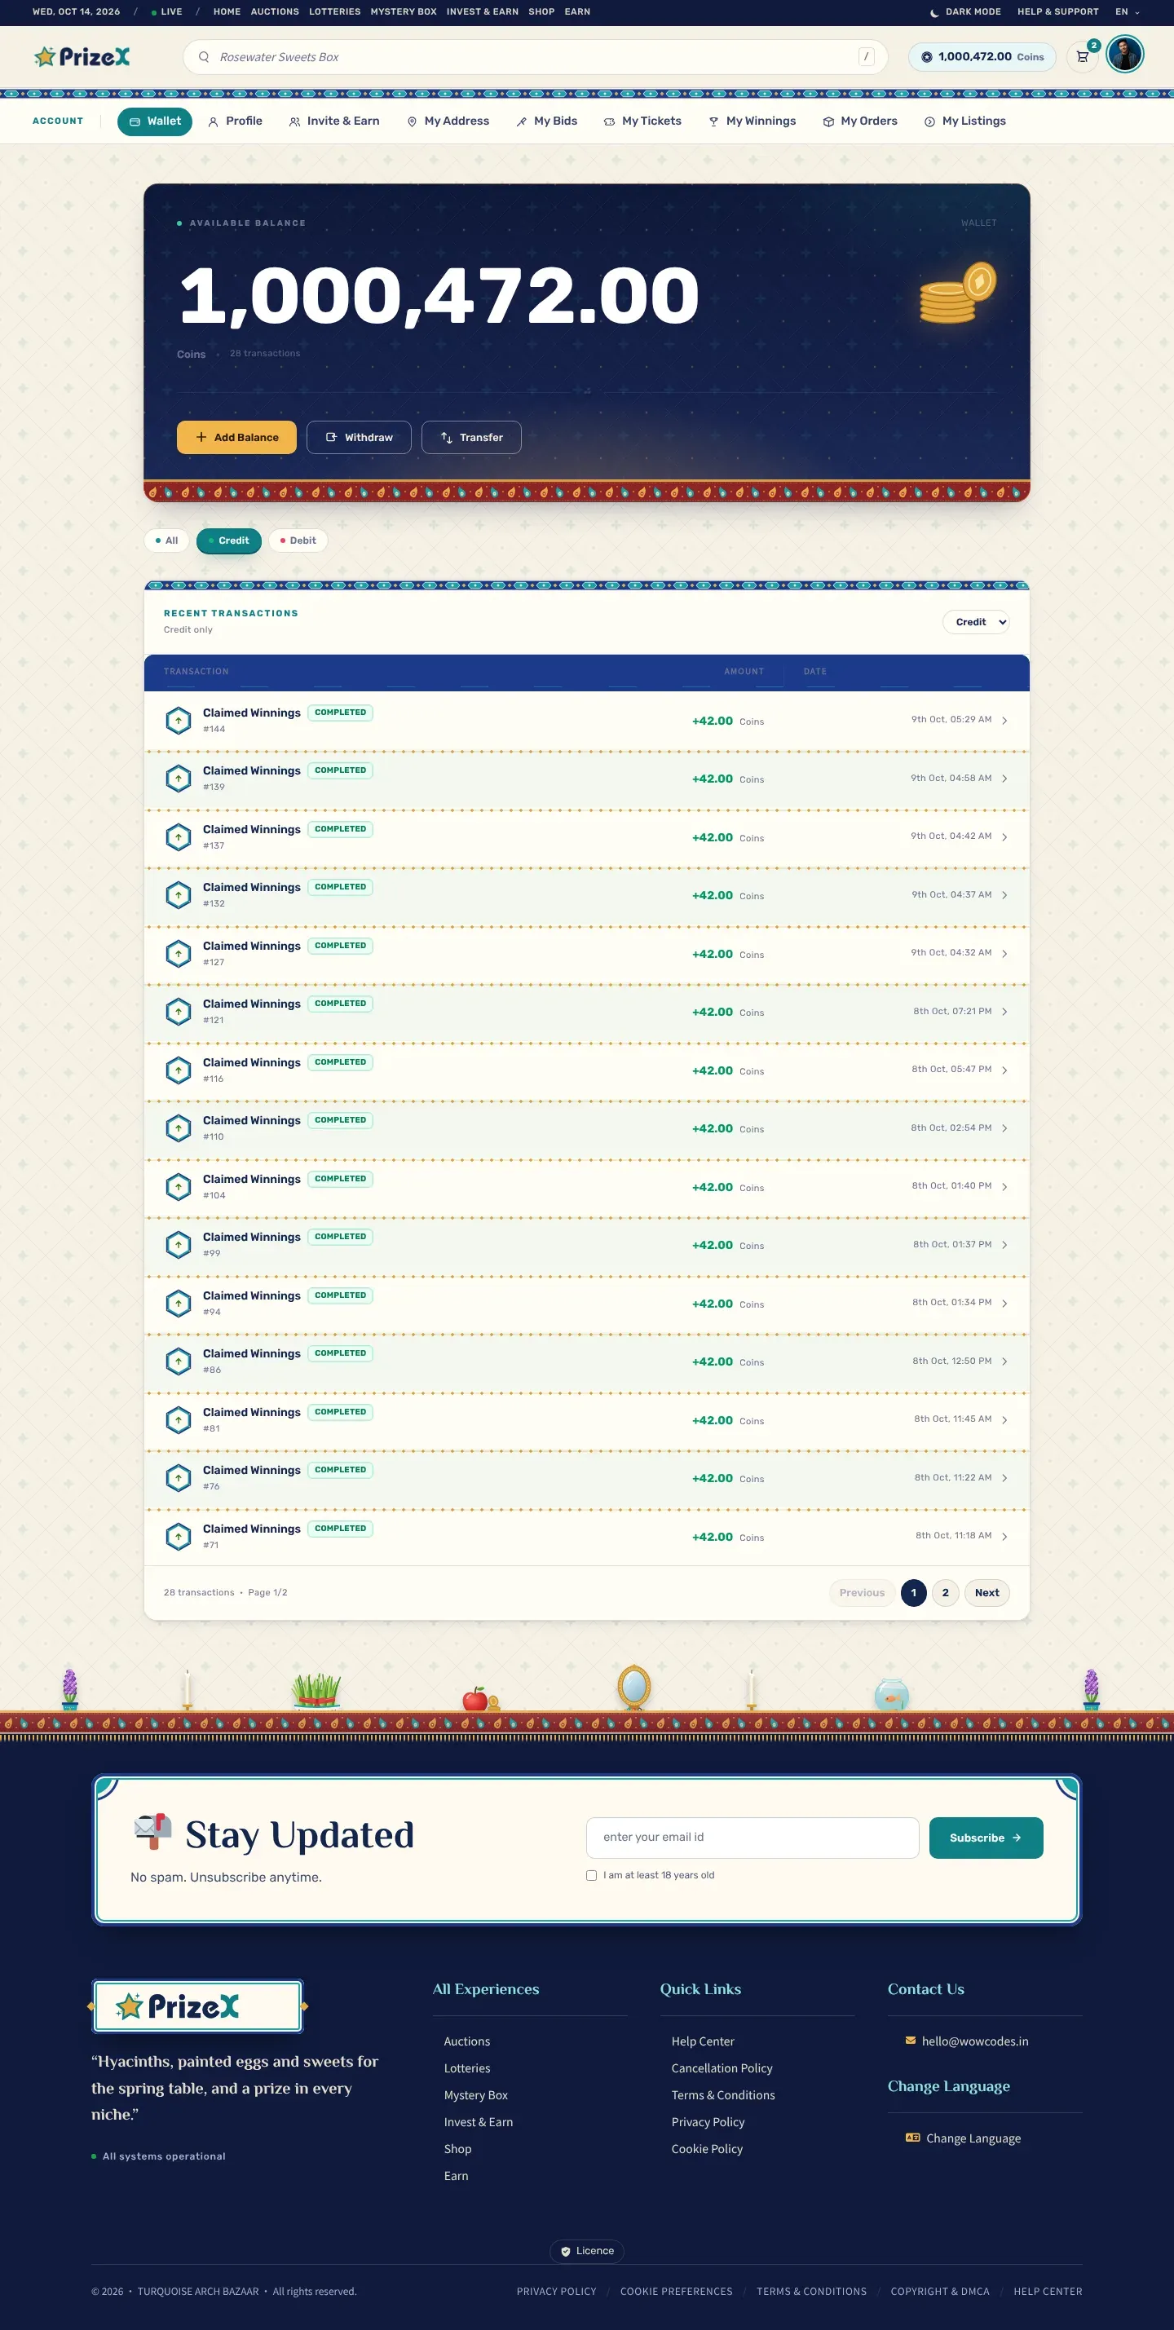Check the 18 years old checkbox
Screen dimensions: 1174x2330
592,1875
